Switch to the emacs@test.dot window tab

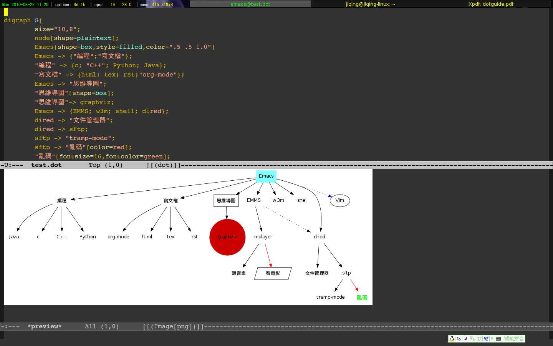[250, 4]
